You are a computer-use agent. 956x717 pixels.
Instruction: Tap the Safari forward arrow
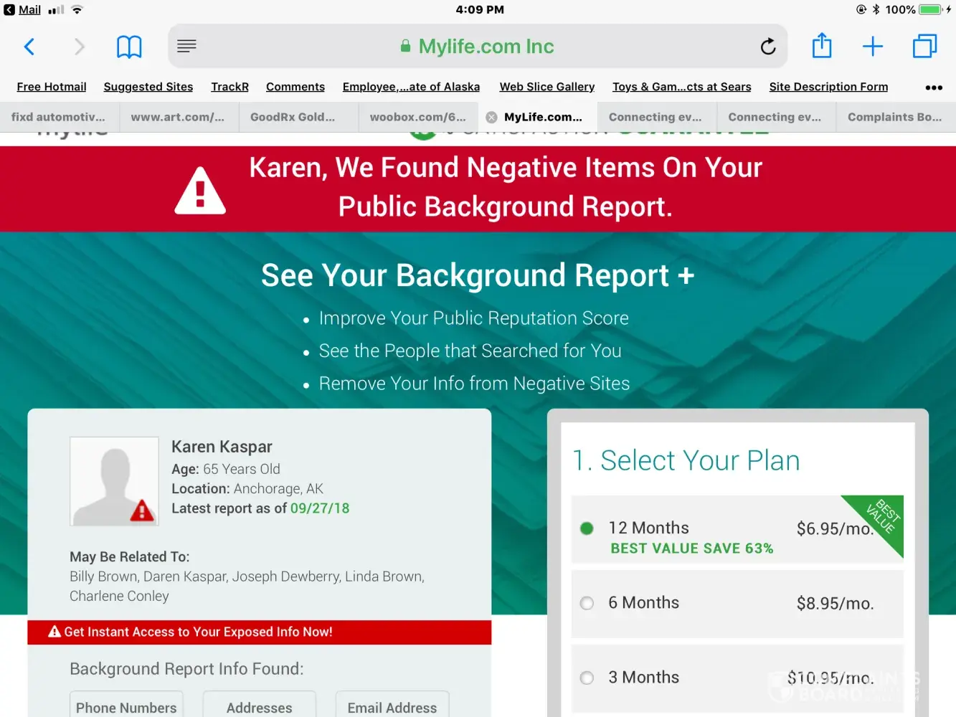tap(80, 47)
